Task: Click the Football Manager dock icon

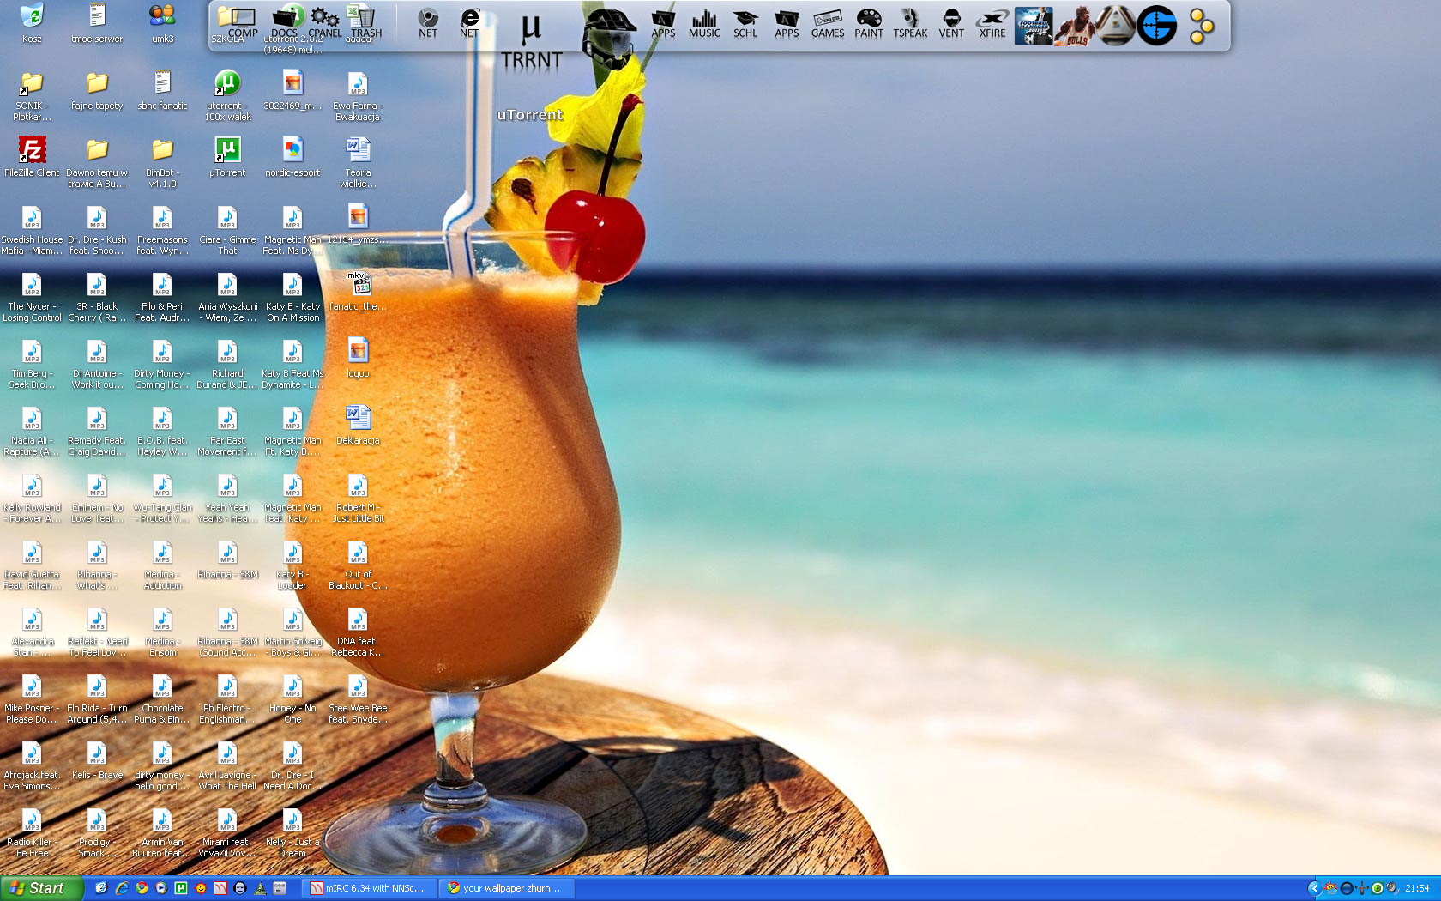Action: 1033,26
